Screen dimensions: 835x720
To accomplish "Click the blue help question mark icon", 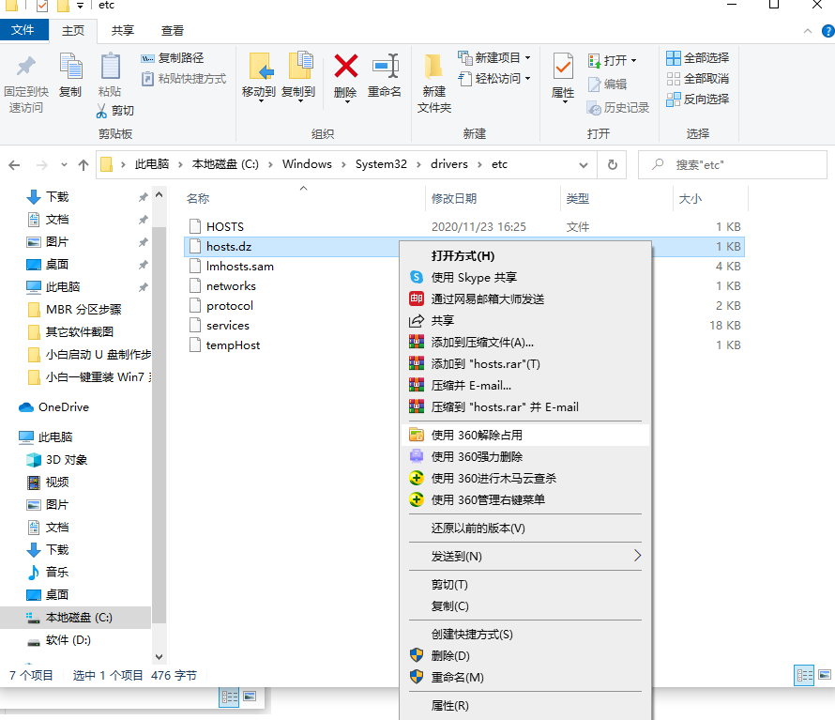I will click(828, 31).
